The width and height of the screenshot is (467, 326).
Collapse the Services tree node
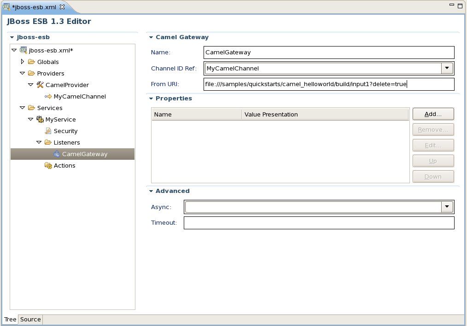coord(23,108)
